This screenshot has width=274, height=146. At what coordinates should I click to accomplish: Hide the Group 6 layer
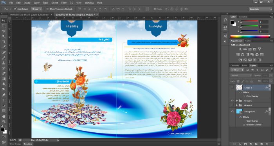point(232,101)
